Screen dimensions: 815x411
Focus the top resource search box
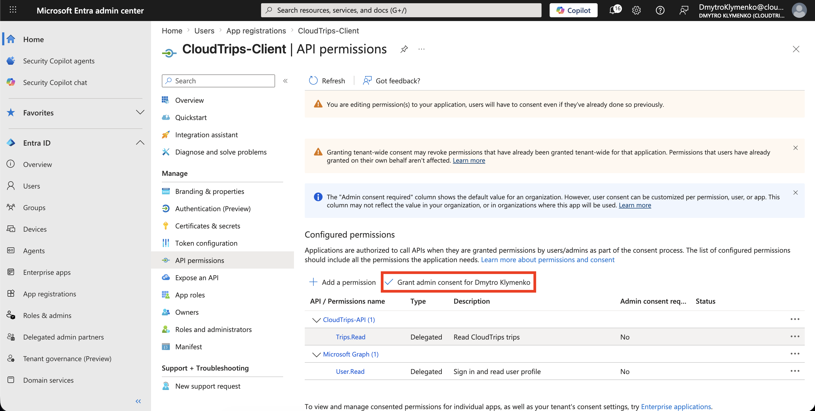(x=401, y=10)
